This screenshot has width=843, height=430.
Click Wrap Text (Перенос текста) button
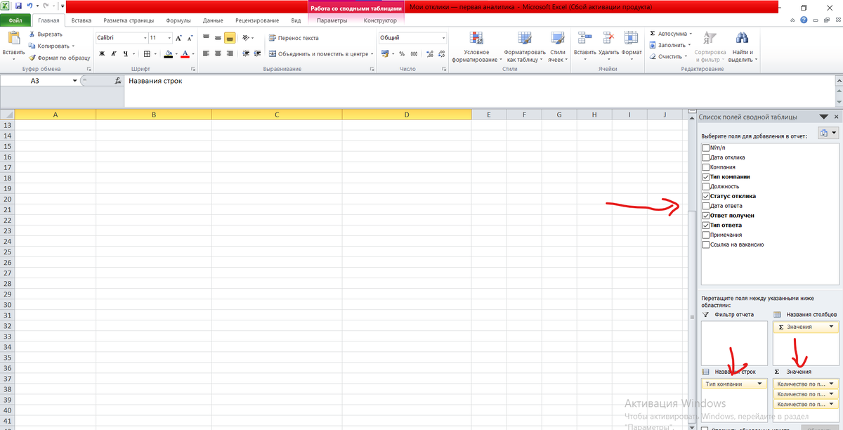294,38
